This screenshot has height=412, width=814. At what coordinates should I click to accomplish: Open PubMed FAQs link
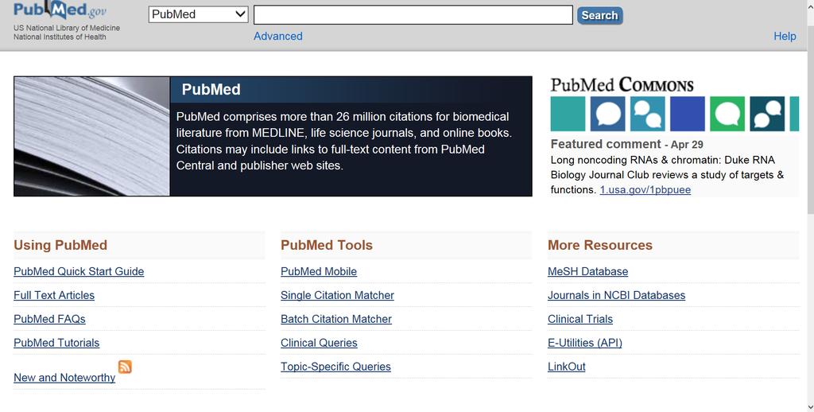point(49,320)
